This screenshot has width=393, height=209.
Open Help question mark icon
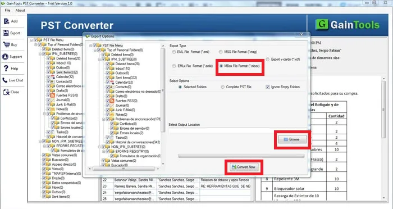click(6, 68)
